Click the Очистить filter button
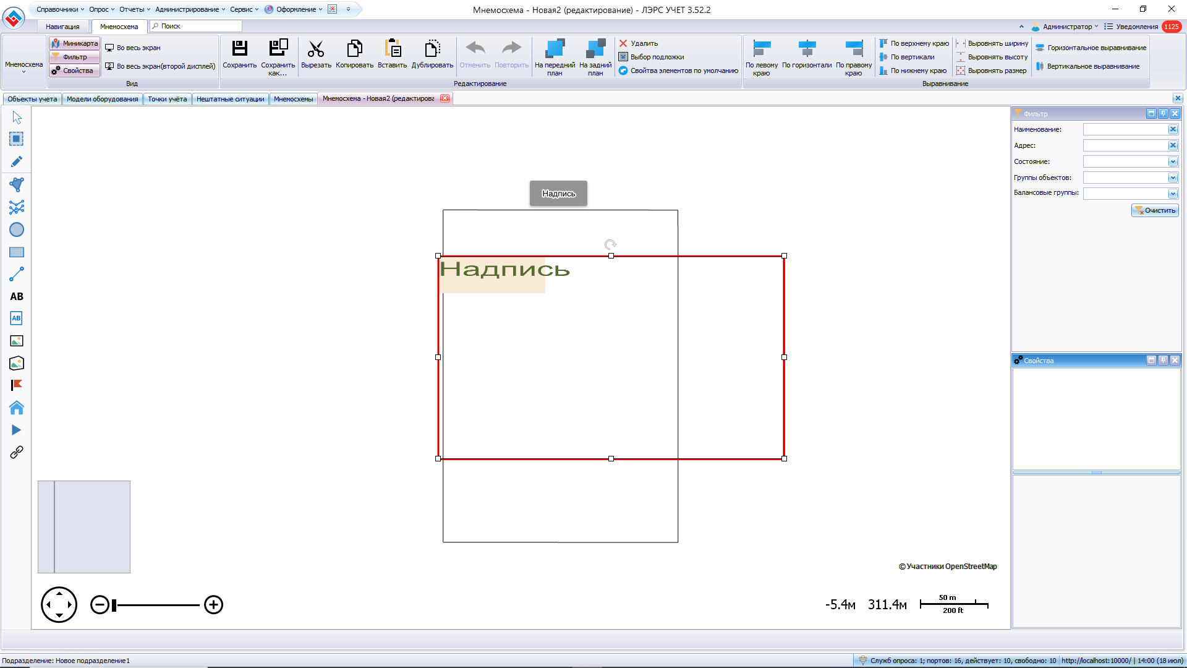Viewport: 1187px width, 668px height. [x=1155, y=210]
